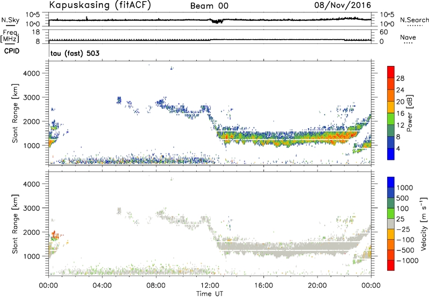Click the '-1000' label on Velocity colorbar
This screenshot has width=429, height=297.
[408, 261]
